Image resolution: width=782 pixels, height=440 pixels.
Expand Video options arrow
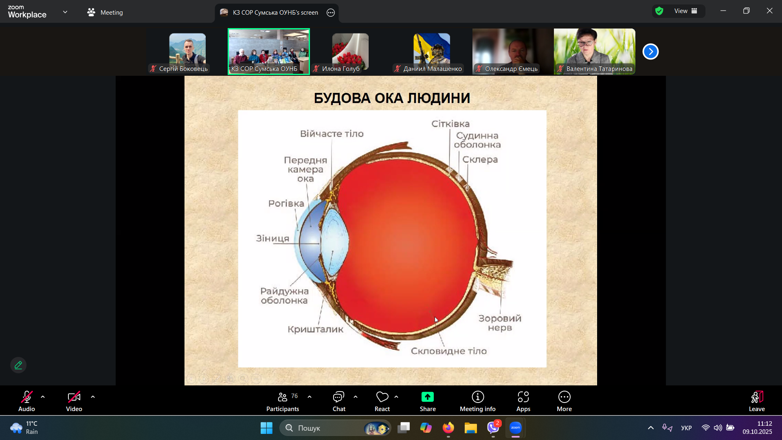(x=93, y=397)
